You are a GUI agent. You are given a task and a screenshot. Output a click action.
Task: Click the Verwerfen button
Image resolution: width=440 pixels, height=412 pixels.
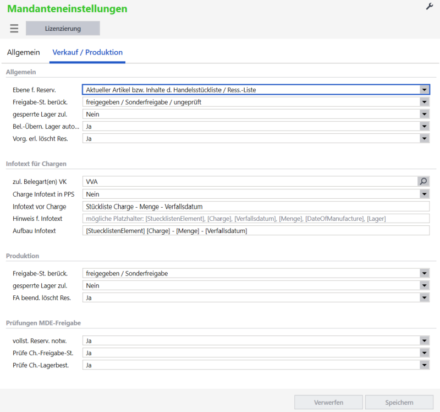(x=328, y=403)
